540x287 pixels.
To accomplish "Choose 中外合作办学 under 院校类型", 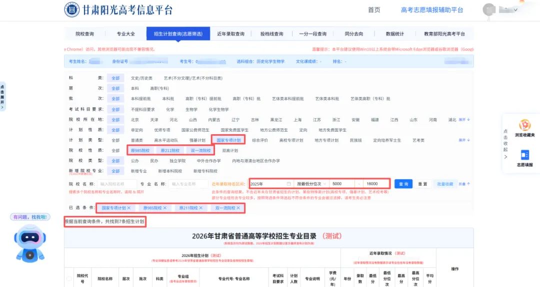I will 208,161.
